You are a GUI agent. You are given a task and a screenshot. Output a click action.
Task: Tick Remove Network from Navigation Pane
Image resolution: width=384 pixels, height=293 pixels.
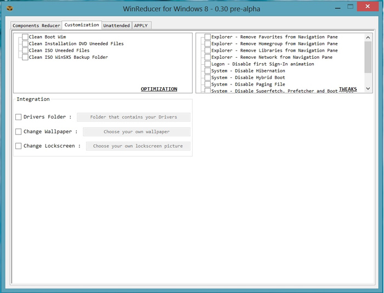coord(208,57)
